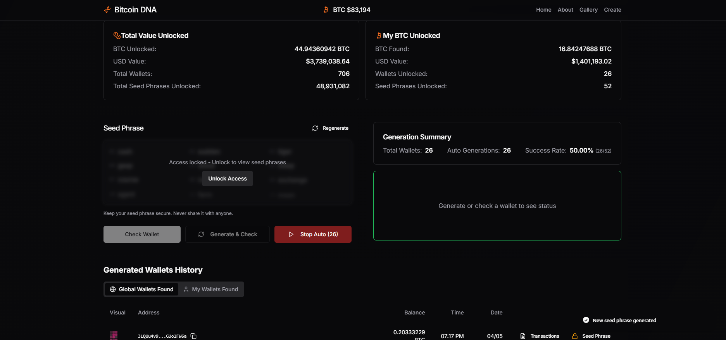Click the Regenerate seed phrase button
The height and width of the screenshot is (340, 726).
point(330,128)
